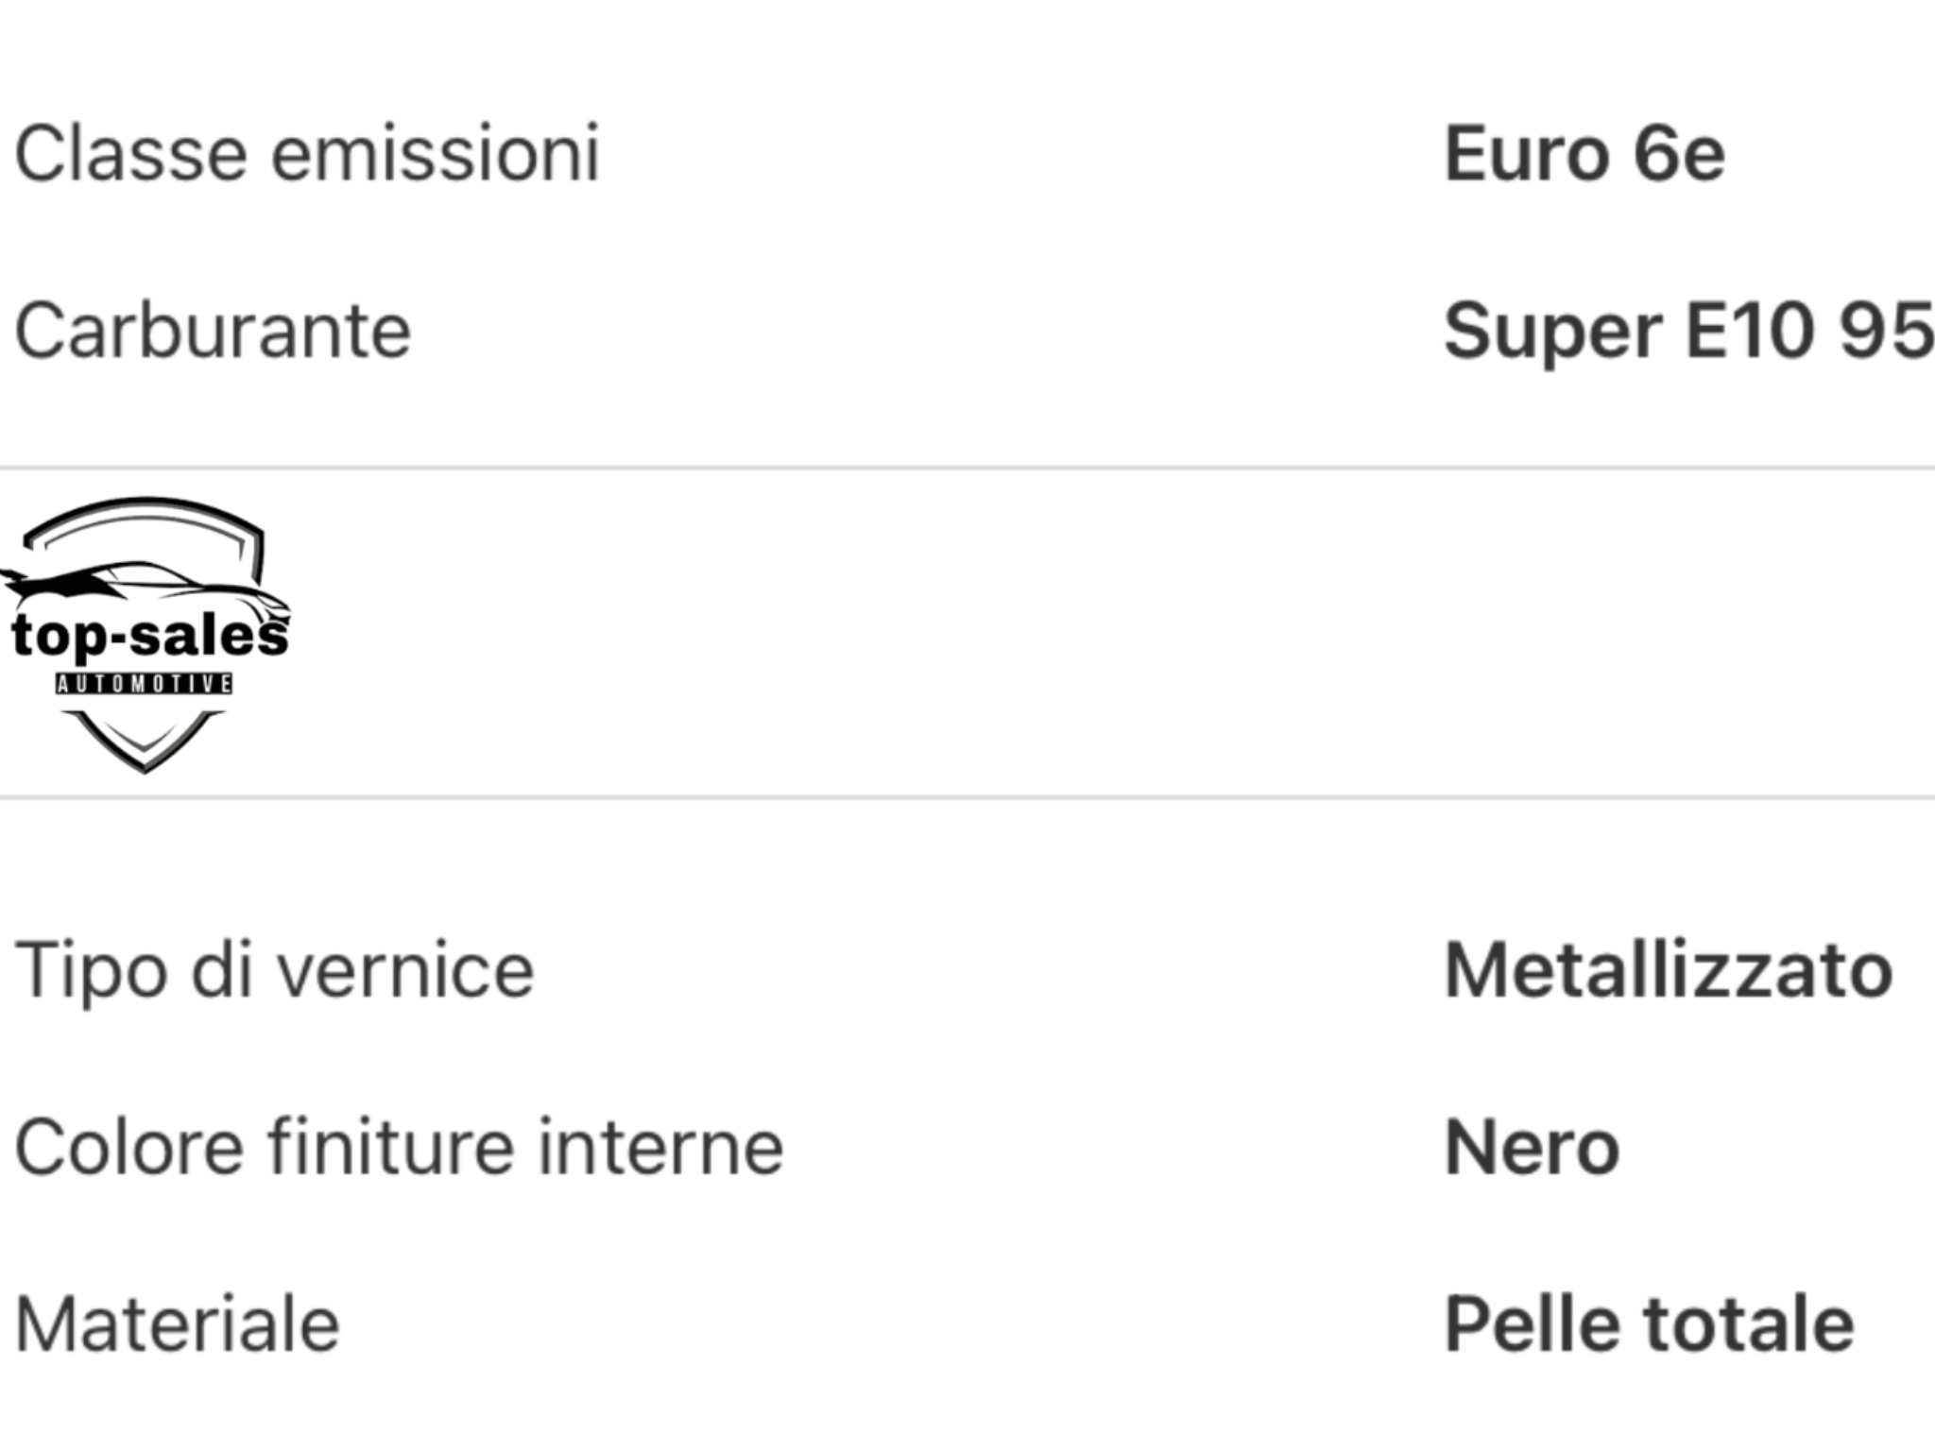Click the Super E10 95 fuel value

coord(1688,332)
